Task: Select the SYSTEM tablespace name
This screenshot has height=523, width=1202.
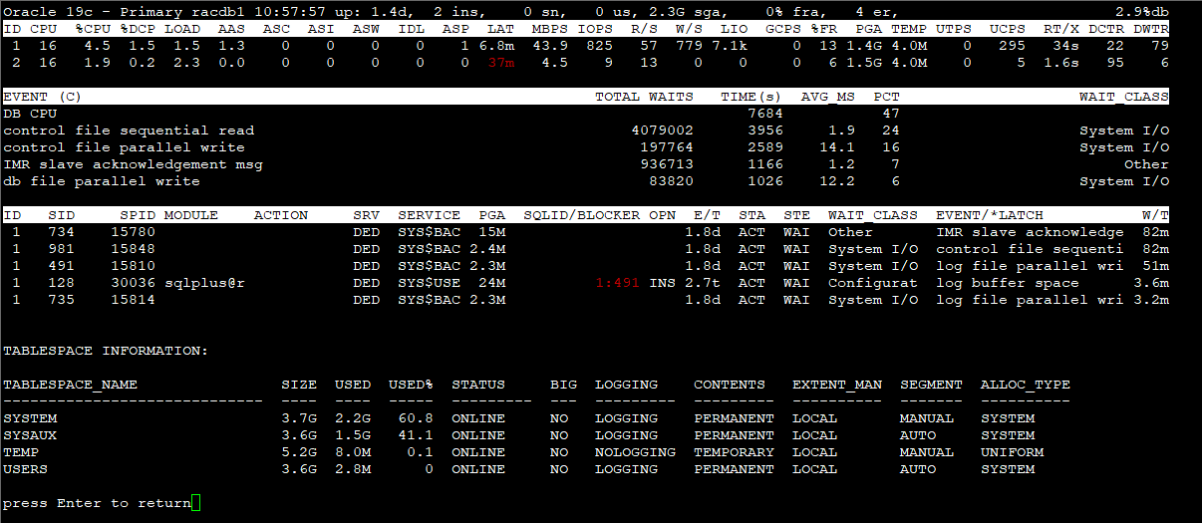Action: pos(30,418)
